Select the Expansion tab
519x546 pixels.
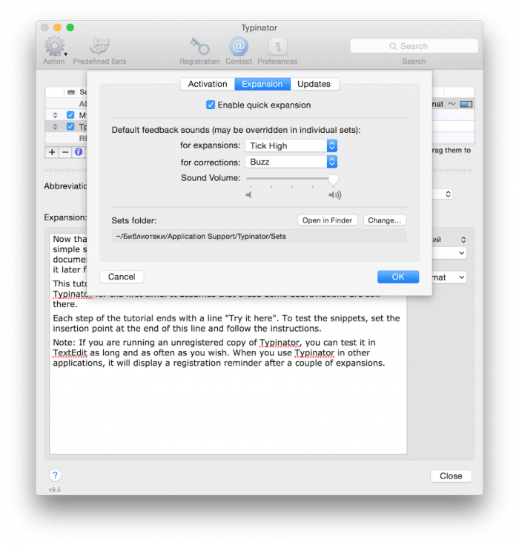coord(262,84)
